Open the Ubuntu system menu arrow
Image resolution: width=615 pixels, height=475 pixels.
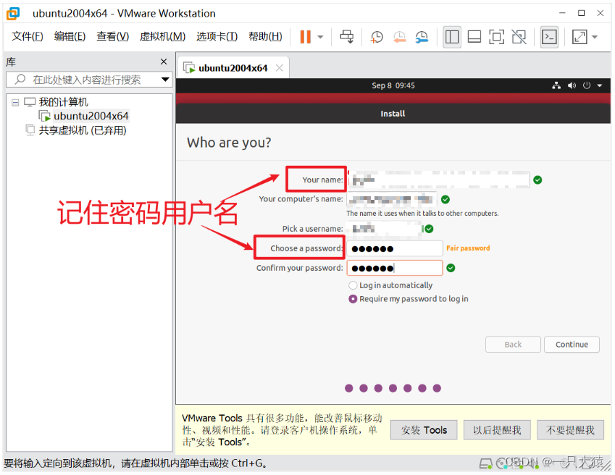click(600, 85)
